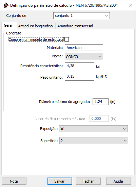Select the Geral tab
136x187 pixels.
[x=8, y=25]
